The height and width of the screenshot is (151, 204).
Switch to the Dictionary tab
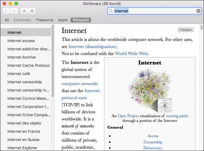tap(22, 20)
